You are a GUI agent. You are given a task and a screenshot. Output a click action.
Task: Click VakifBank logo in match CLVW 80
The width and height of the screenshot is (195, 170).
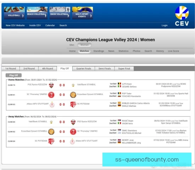(51, 122)
